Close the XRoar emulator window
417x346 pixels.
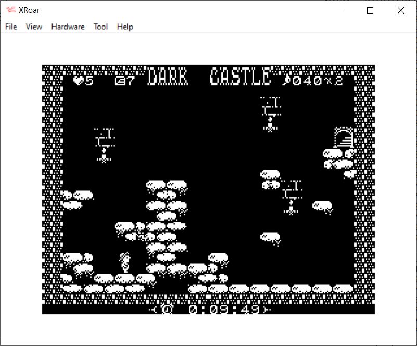(400, 10)
